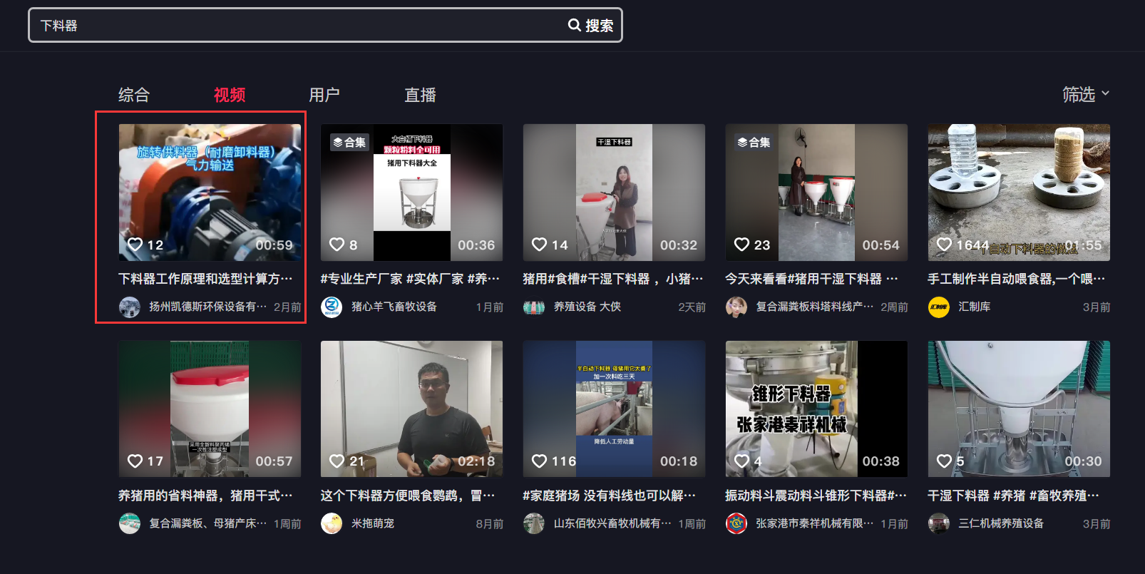Play the 00:18 pig farm video
1145x574 pixels.
614,409
